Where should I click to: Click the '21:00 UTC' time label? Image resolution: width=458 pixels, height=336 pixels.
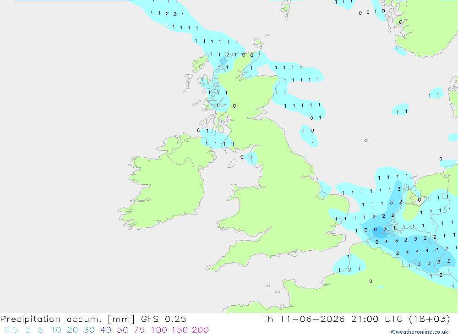point(376,319)
